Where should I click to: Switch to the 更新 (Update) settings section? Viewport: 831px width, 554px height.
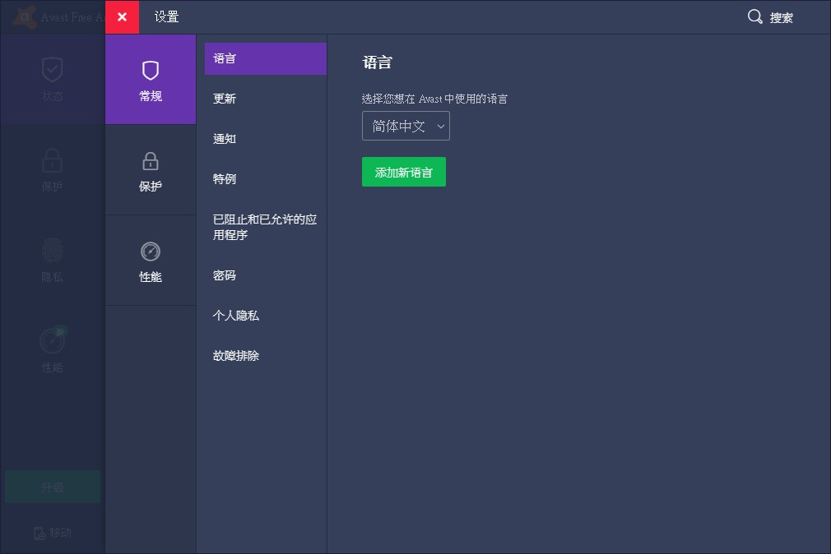click(x=225, y=99)
